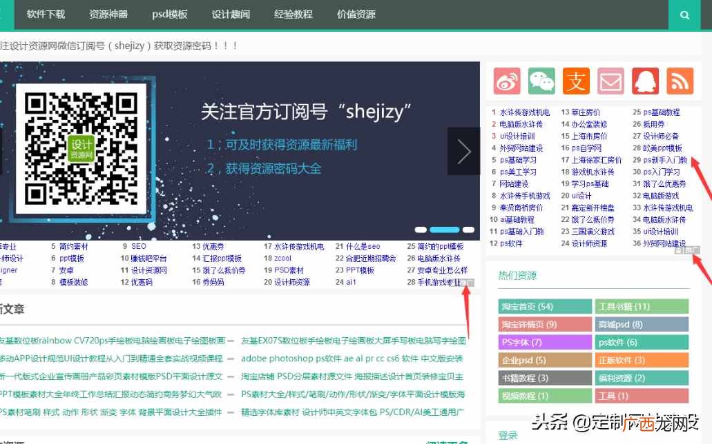Image resolution: width=712 pixels, height=444 pixels.
Task: Click the 商城psd (8) tag
Action: (x=642, y=324)
